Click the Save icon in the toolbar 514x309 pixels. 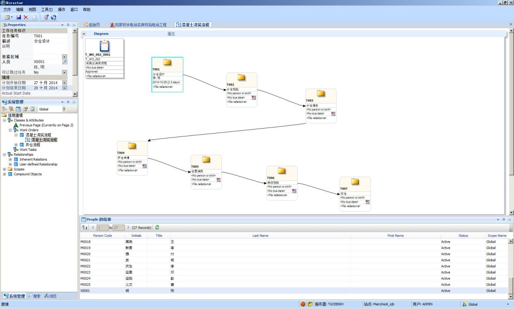pos(19,17)
